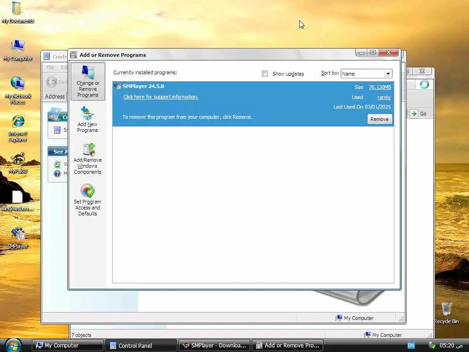469x352 pixels.
Task: Click Add or Remove Programs title bar icon
Action: click(74, 55)
